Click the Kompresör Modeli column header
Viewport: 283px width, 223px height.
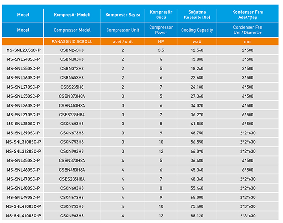click(72, 14)
